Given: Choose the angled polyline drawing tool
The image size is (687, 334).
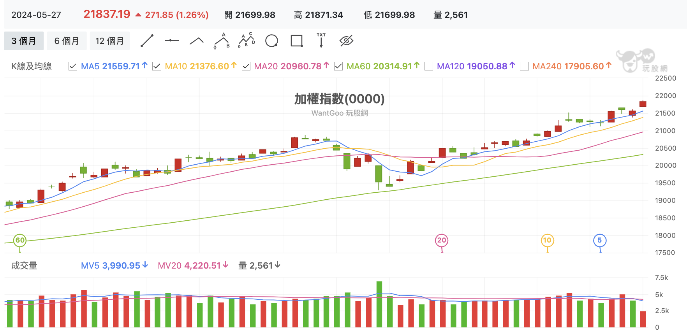Looking at the screenshot, I should coord(197,41).
